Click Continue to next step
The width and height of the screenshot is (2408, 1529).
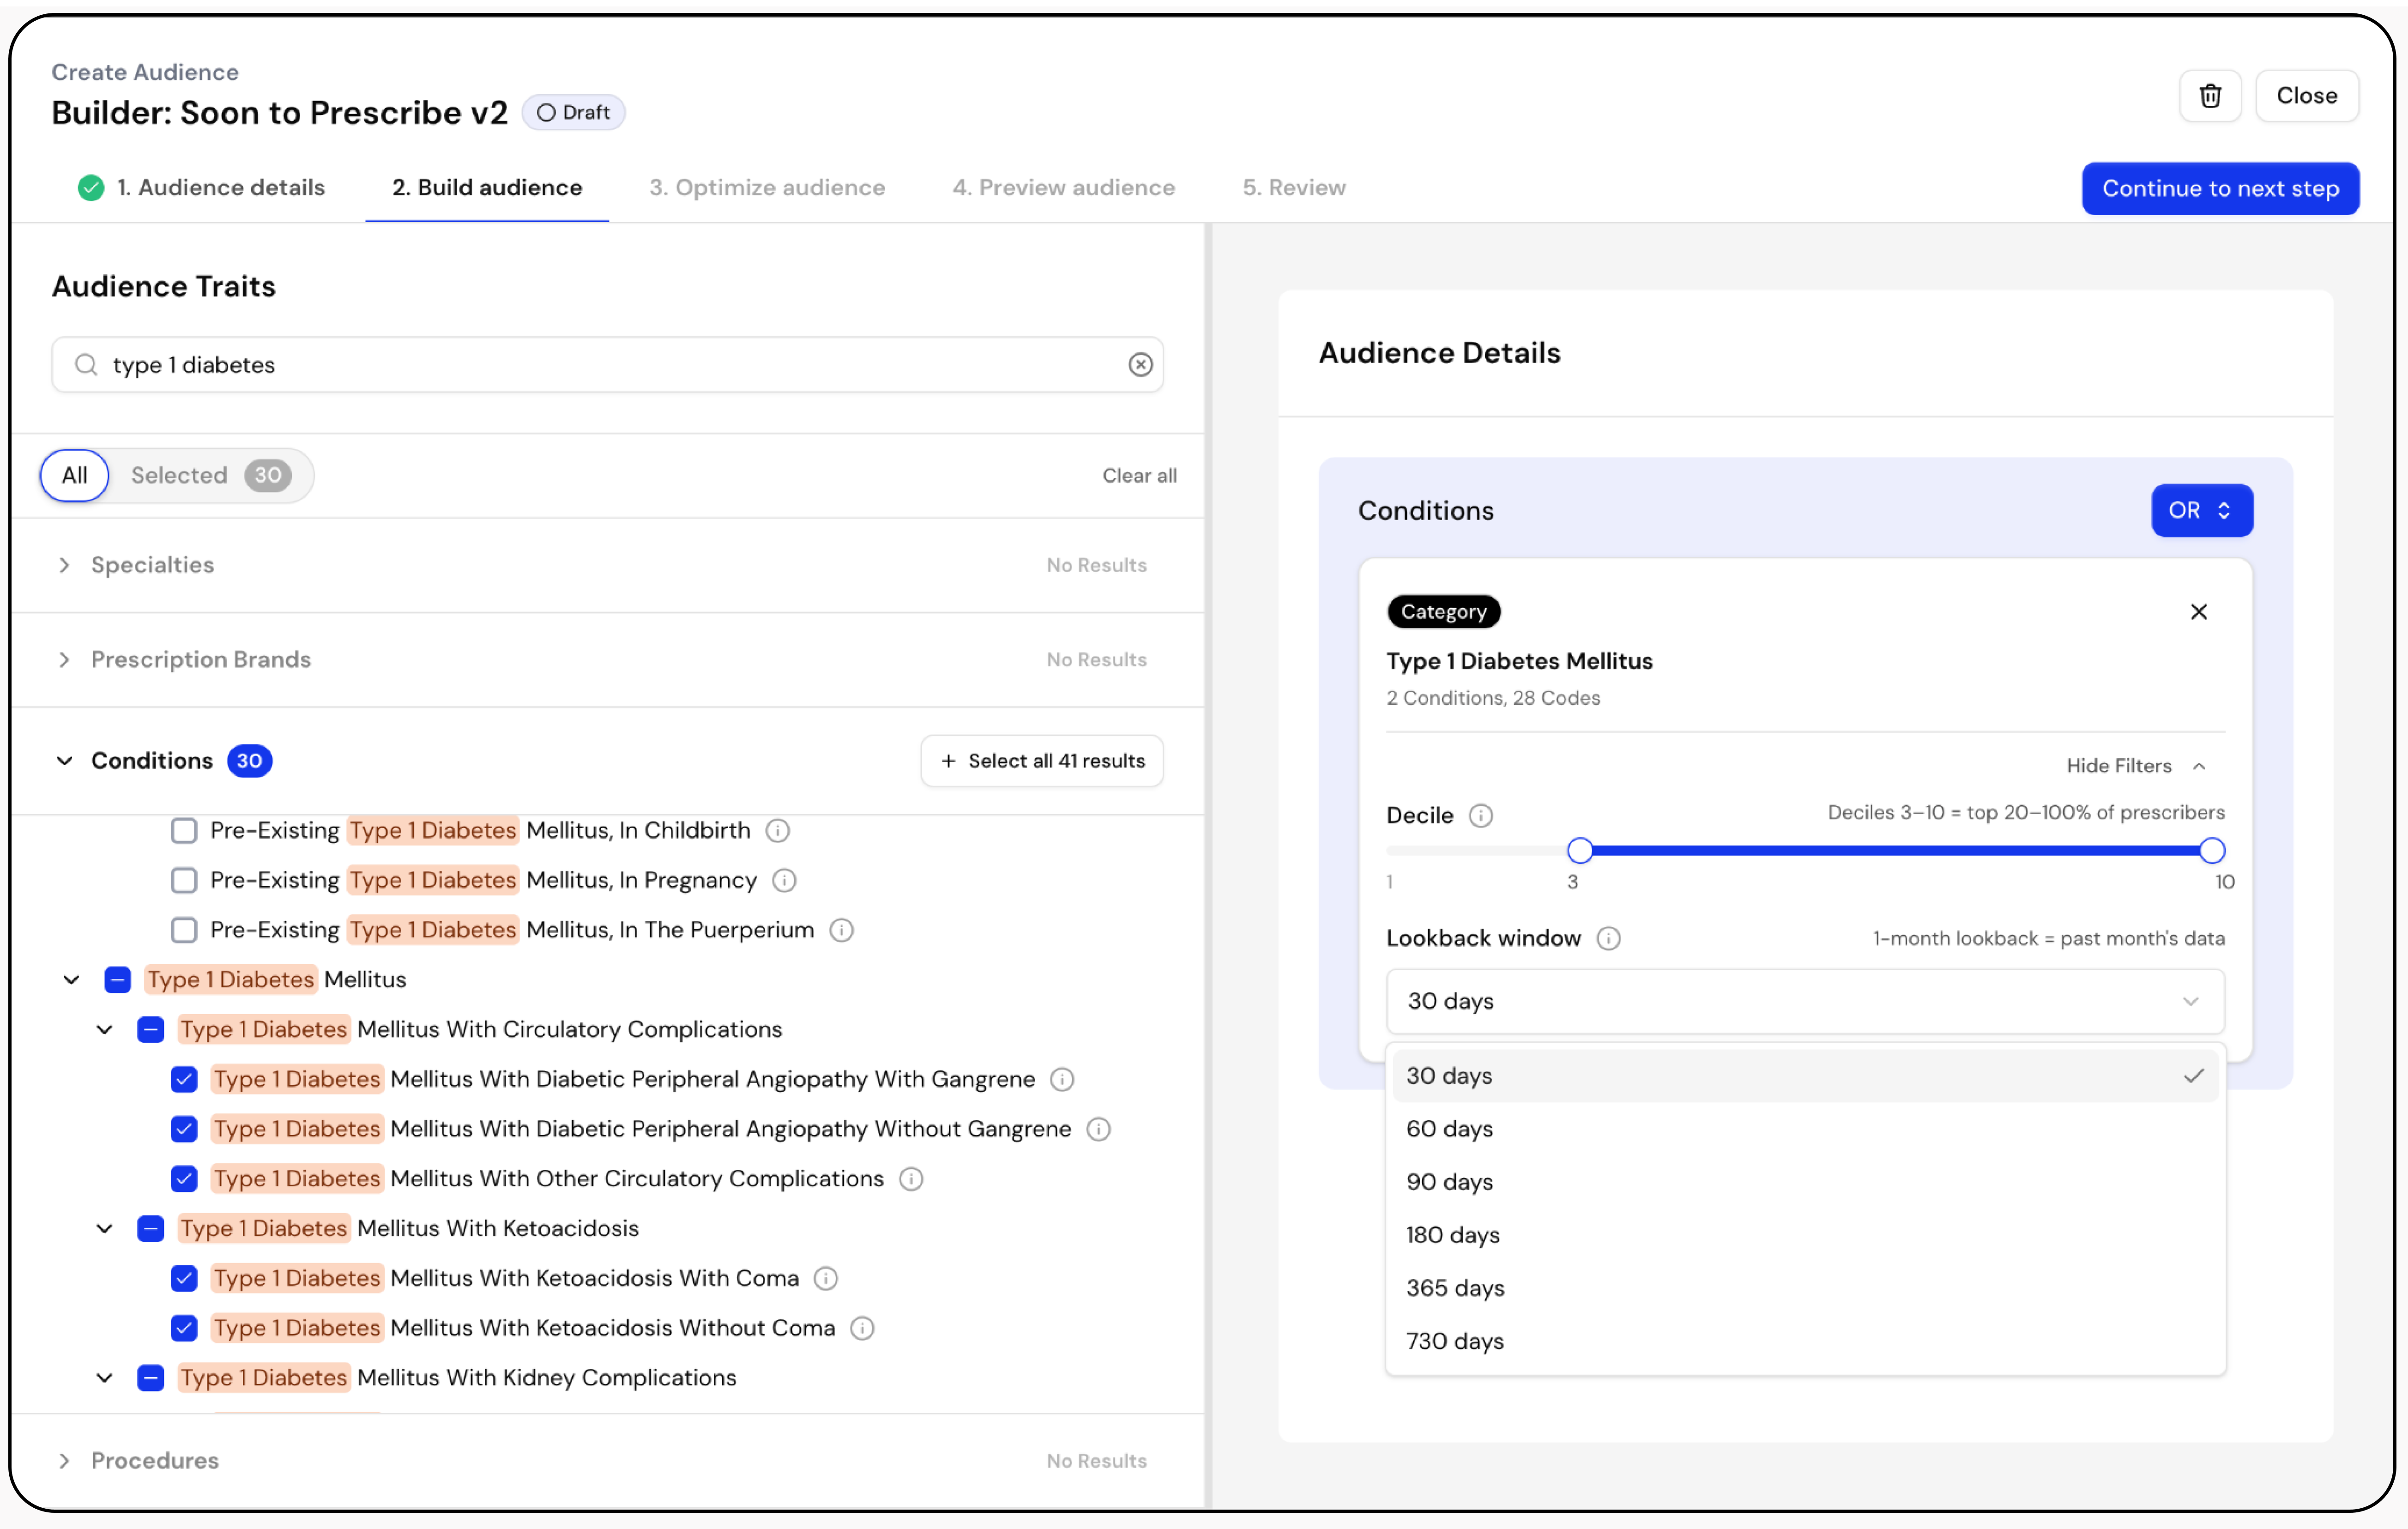[x=2219, y=189]
